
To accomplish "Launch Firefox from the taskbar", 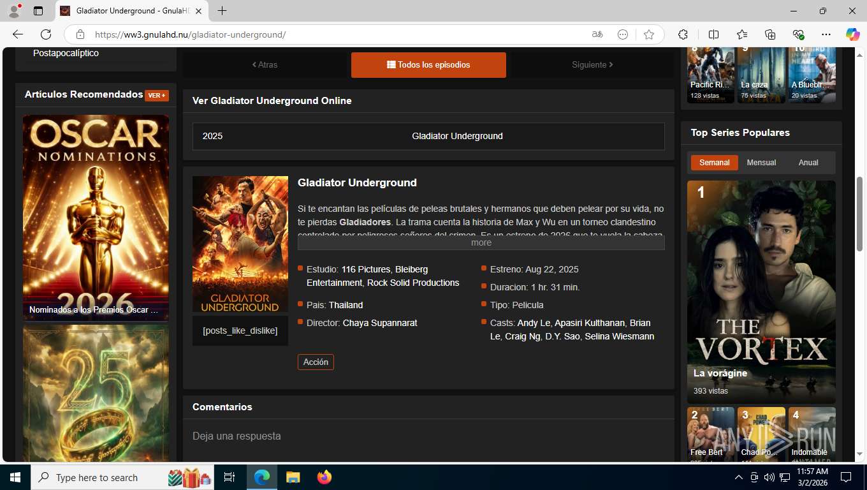I will (324, 477).
